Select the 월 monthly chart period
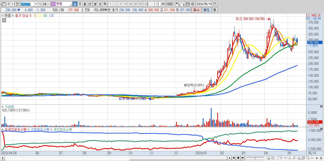 85,4
